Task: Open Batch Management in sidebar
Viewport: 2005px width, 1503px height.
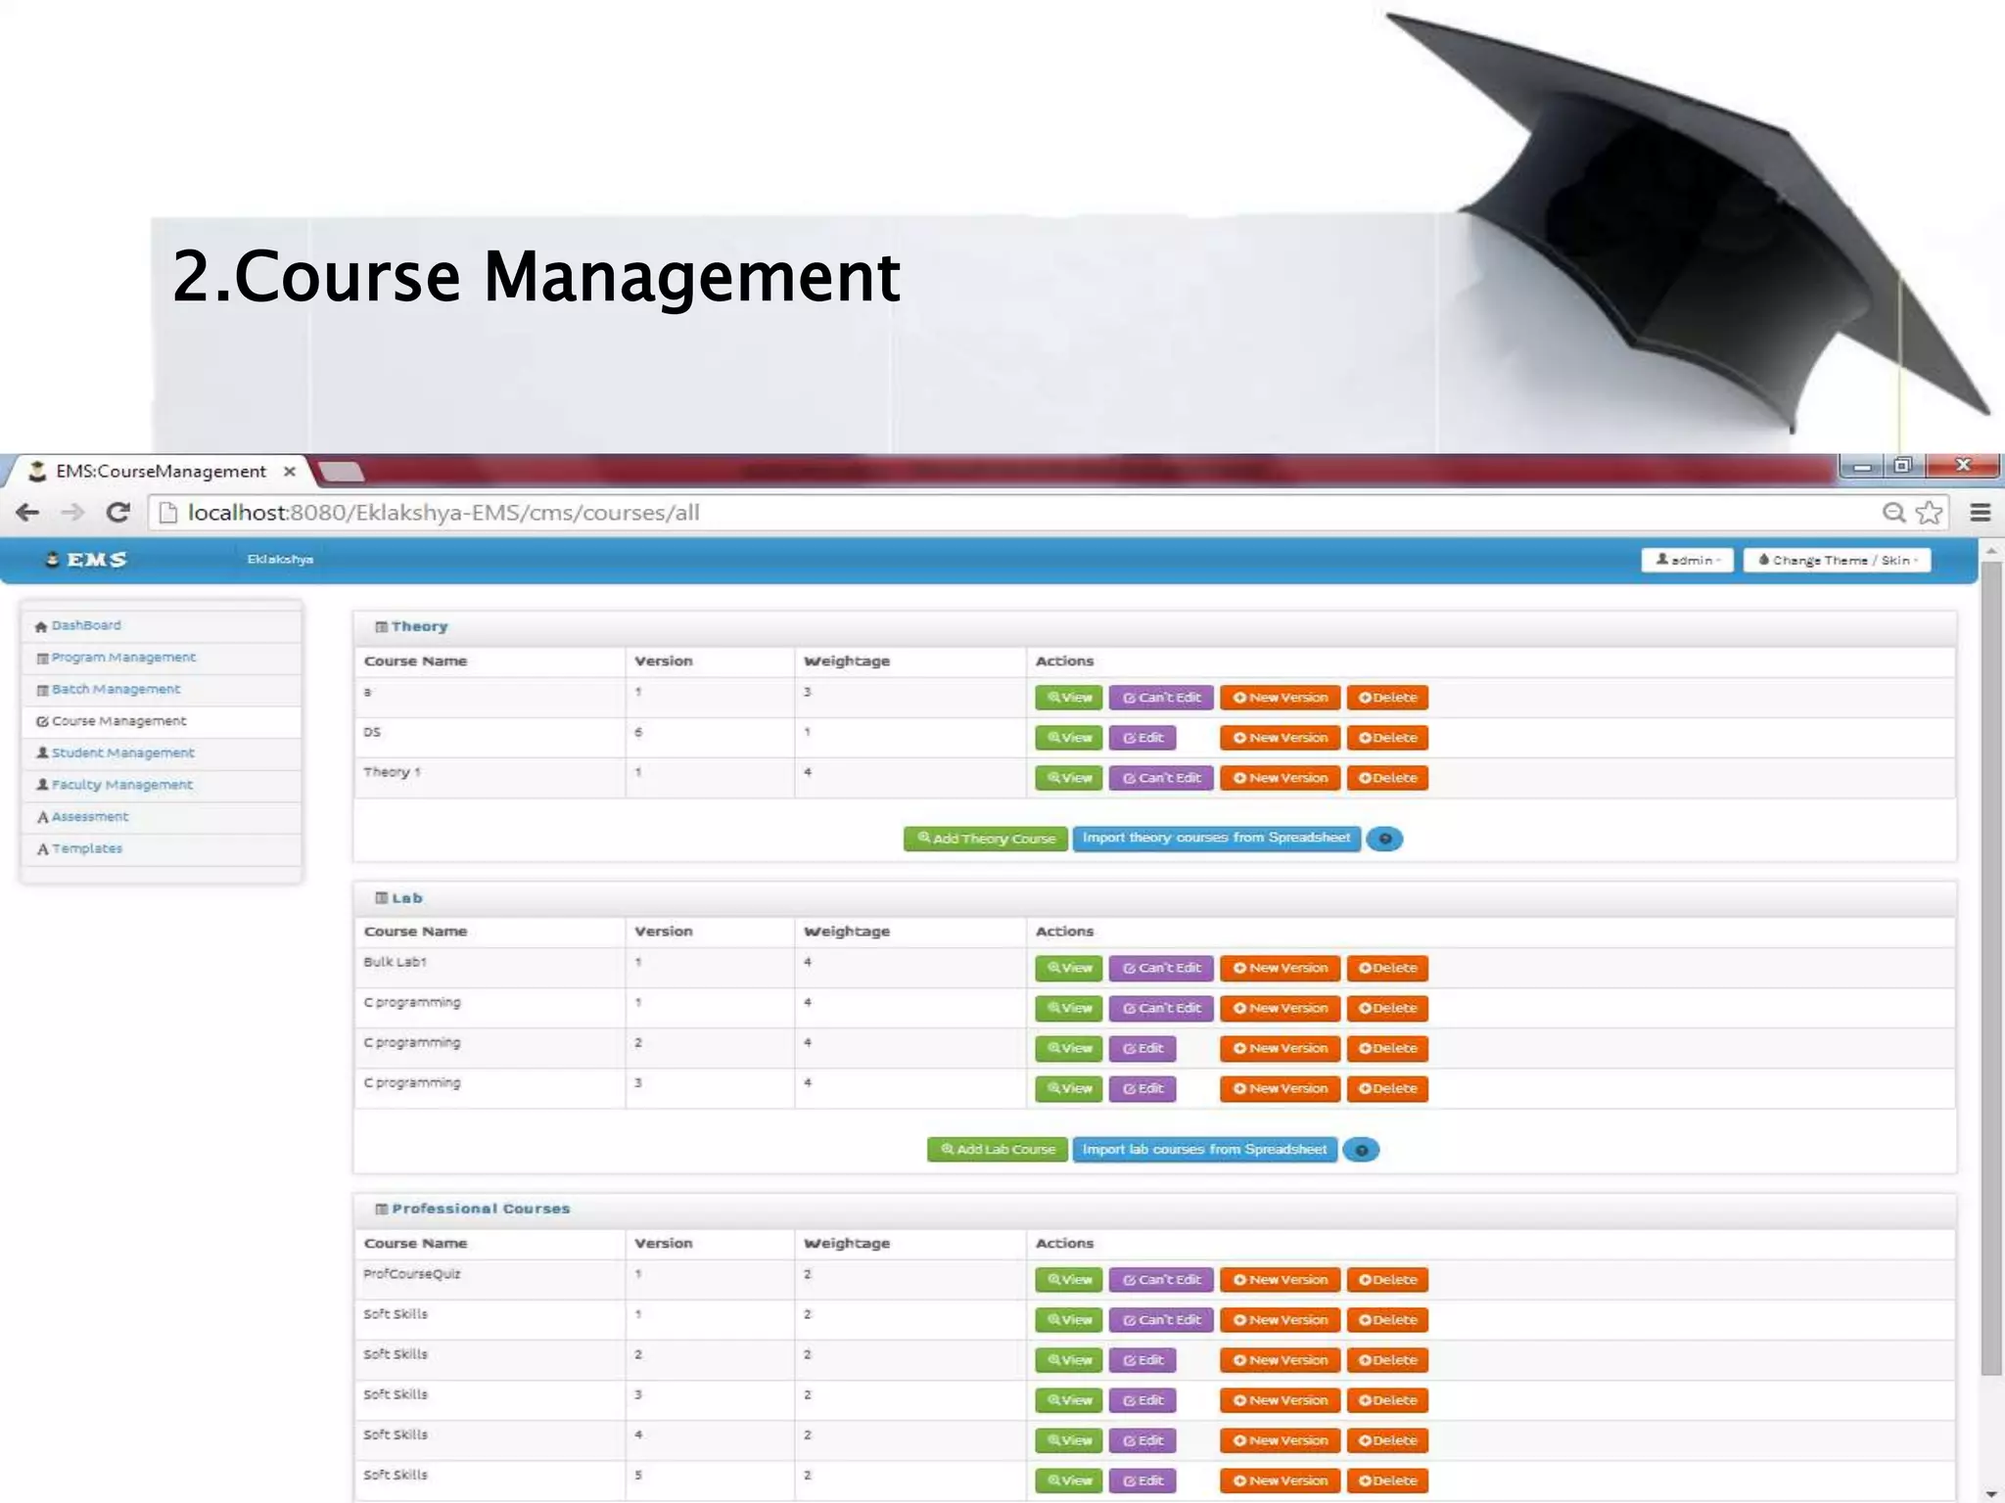Action: tap(162, 690)
